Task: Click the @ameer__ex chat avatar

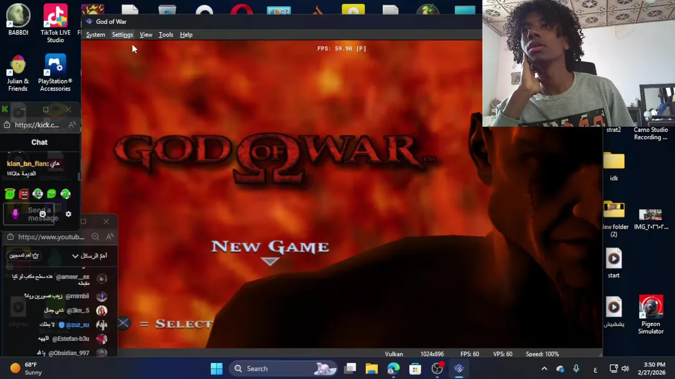Action: (102, 278)
